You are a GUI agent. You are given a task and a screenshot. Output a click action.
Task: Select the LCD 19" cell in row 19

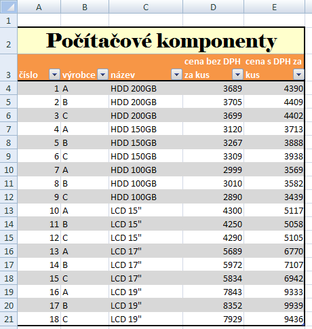click(x=146, y=292)
